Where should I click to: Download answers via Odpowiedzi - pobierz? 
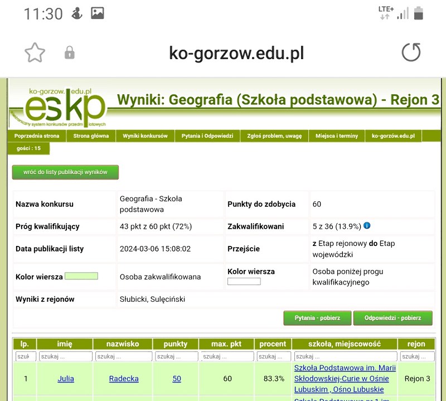[x=392, y=318]
